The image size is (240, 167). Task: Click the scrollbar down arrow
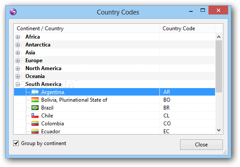219,130
